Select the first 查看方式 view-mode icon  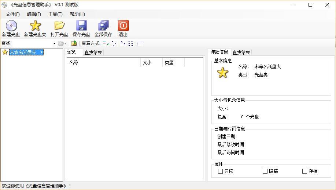(x=106, y=43)
